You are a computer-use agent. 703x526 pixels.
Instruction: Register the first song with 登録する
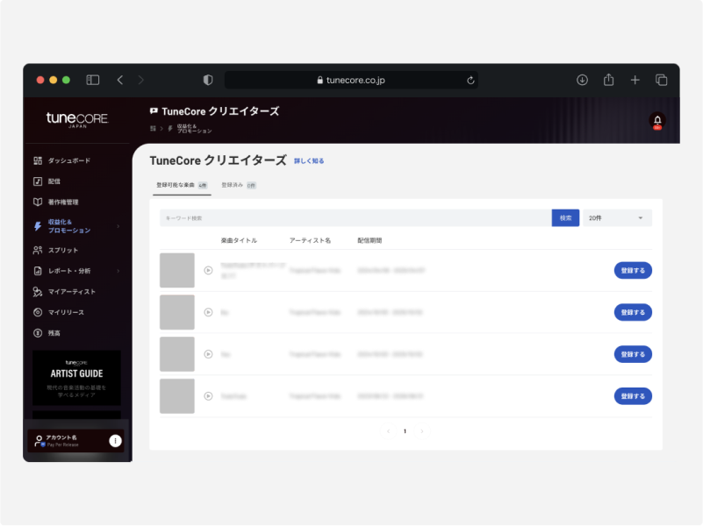point(632,270)
